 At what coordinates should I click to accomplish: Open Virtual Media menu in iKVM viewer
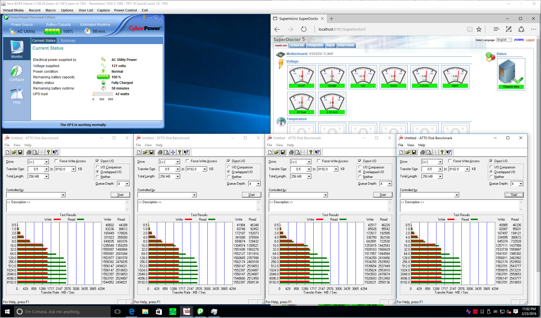(x=13, y=10)
